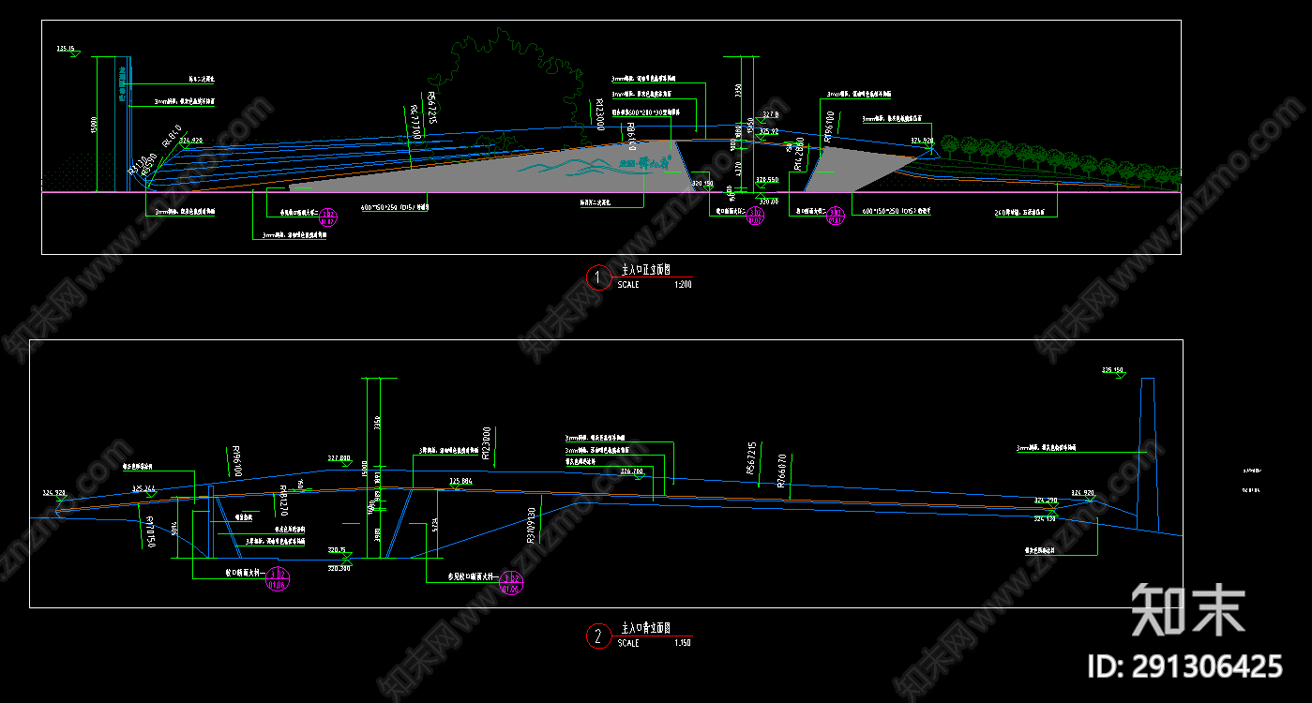Pick the R3109130 radius label

(x=532, y=525)
